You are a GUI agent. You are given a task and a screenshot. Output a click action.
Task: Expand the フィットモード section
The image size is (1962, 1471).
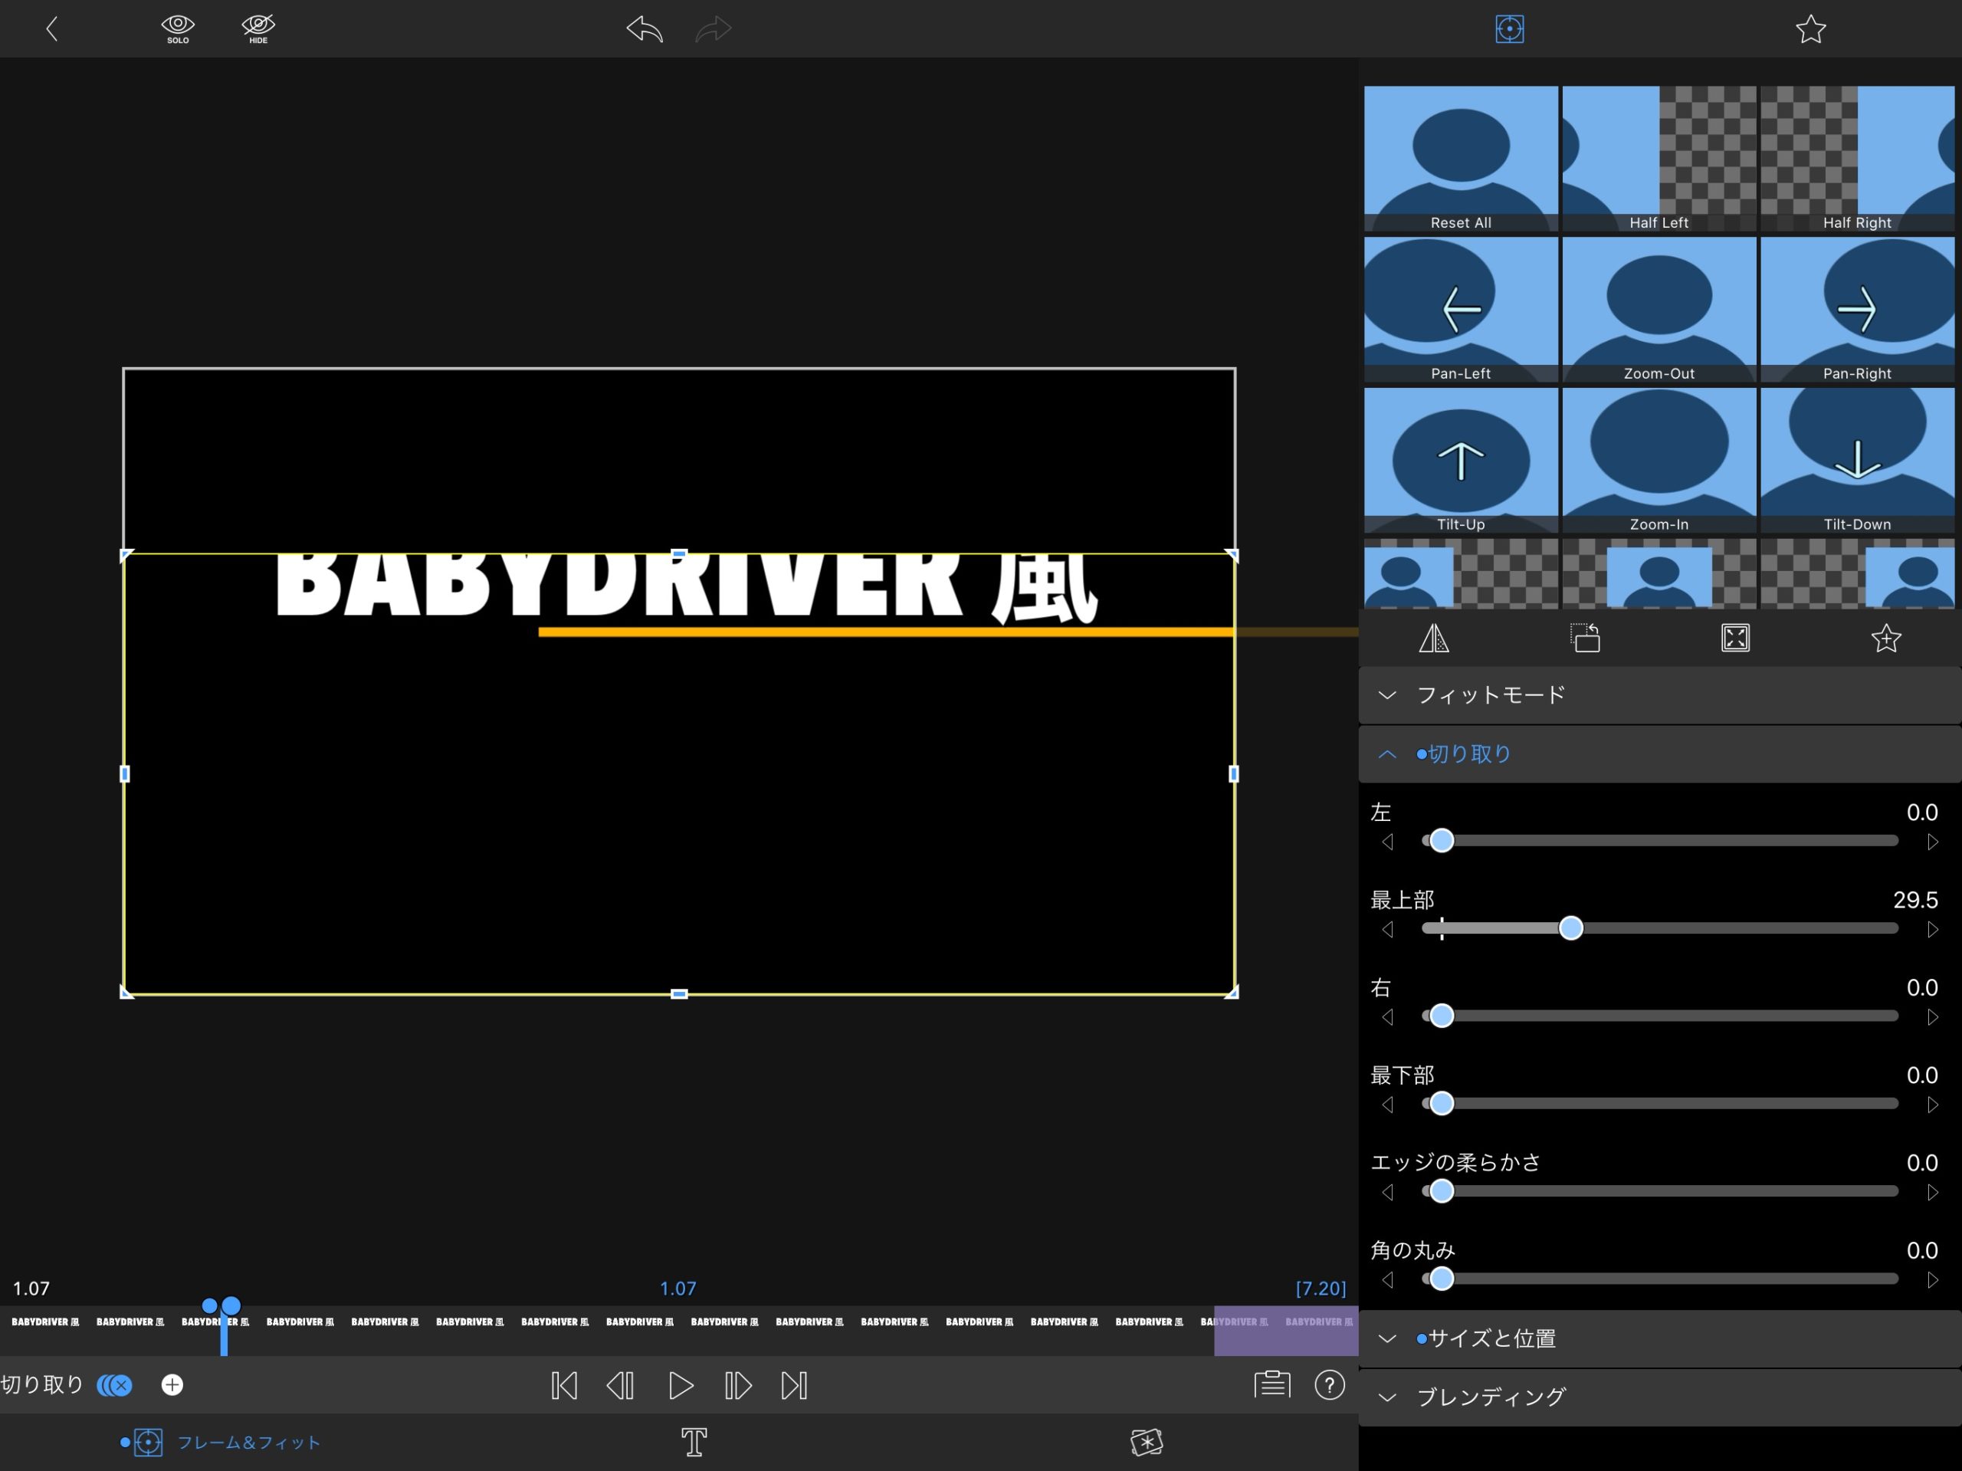click(1659, 695)
